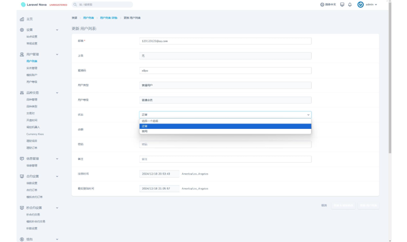Click the 主页 dashboard chart icon
The width and height of the screenshot is (407, 242).
pos(22,19)
